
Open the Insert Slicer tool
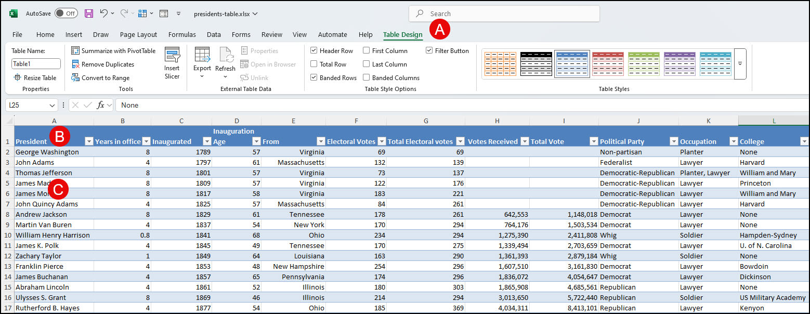tap(172, 63)
